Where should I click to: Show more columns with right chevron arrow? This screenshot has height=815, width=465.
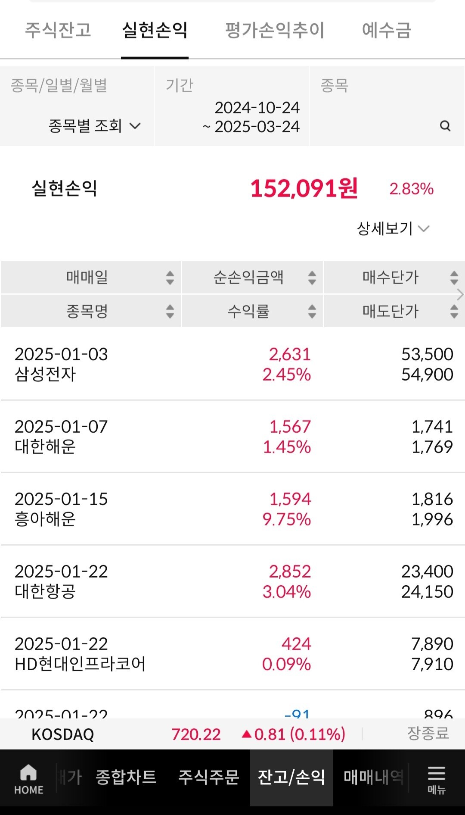461,294
